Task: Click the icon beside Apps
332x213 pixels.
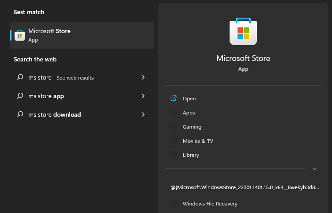Action: coord(174,112)
